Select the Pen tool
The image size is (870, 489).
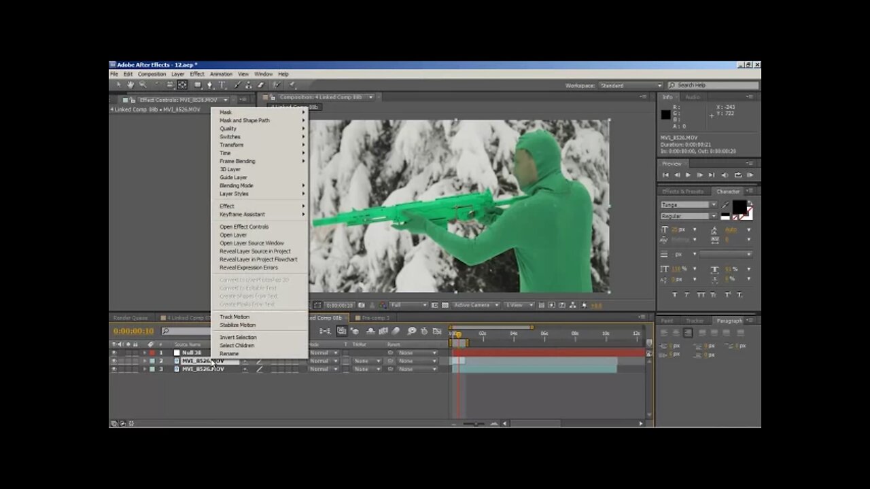(x=209, y=85)
